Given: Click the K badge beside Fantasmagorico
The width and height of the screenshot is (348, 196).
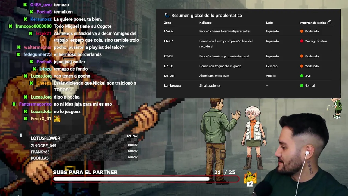Looking at the screenshot, I should pyautogui.click(x=14, y=104).
